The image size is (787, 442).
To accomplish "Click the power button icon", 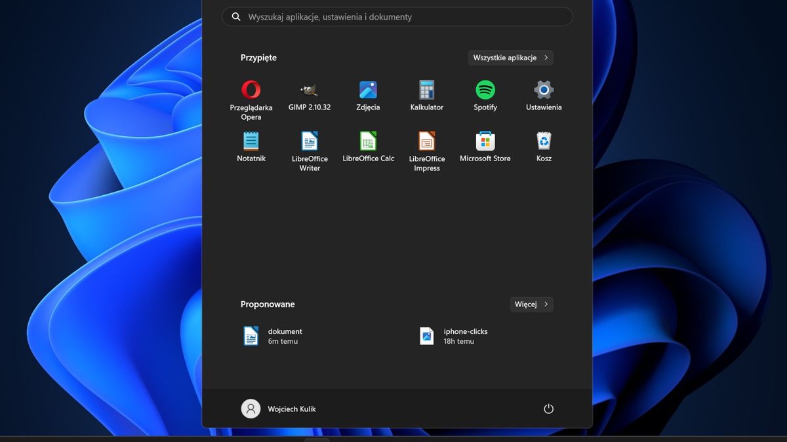I will tap(549, 409).
